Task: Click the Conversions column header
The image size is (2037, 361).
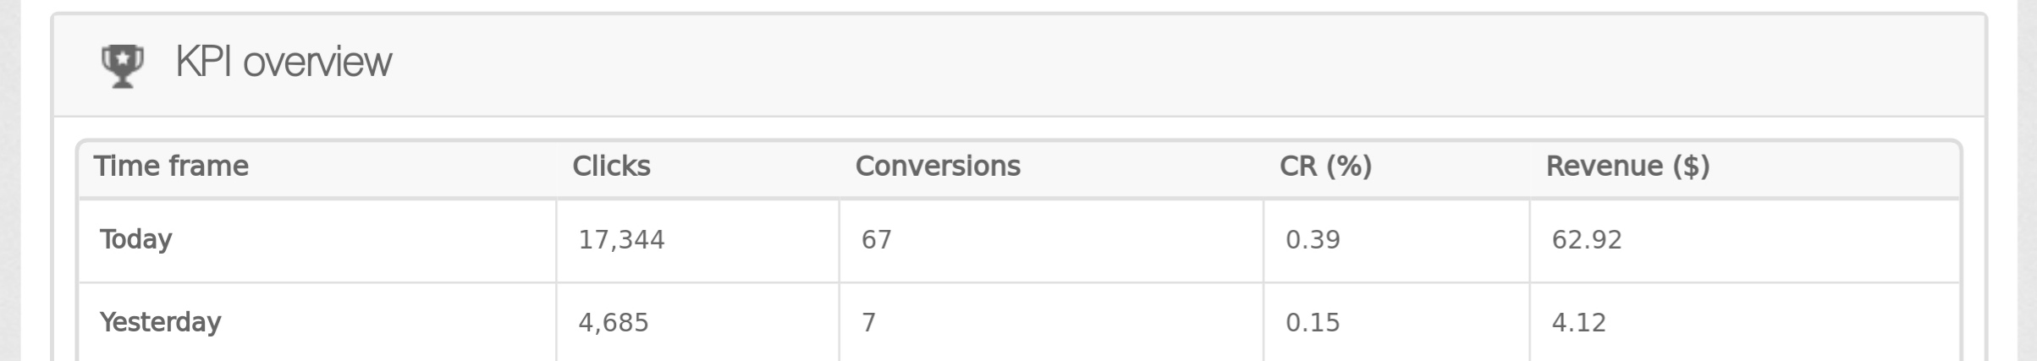Action: pyautogui.click(x=938, y=167)
